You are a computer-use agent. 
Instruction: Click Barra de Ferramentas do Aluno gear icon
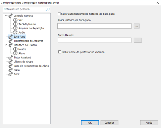10,66
